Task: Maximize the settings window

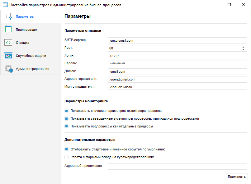Action: click(x=229, y=5)
